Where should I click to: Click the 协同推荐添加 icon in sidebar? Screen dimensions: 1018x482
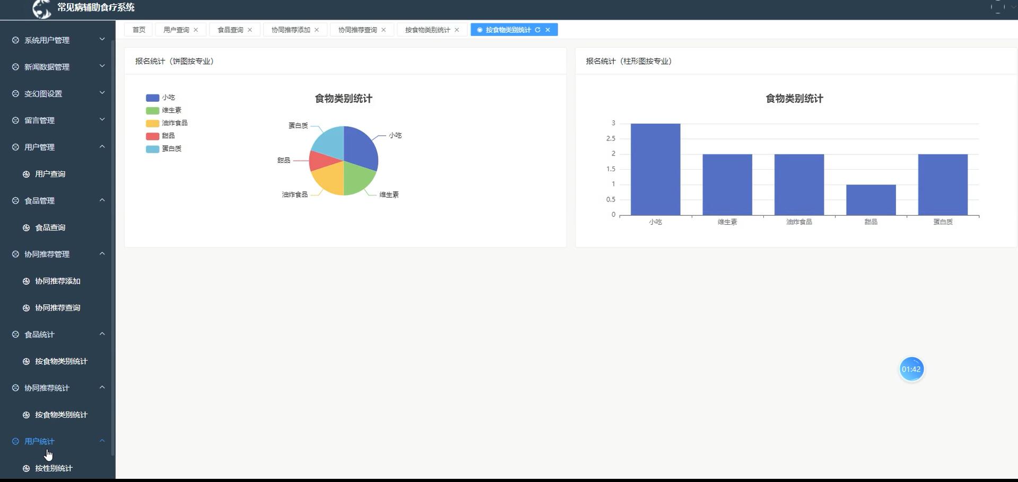tap(25, 281)
